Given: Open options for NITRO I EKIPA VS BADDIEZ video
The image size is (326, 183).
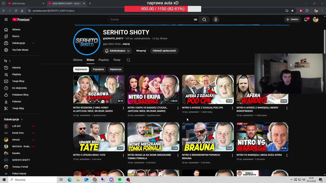Looking at the screenshot, I should (178, 108).
